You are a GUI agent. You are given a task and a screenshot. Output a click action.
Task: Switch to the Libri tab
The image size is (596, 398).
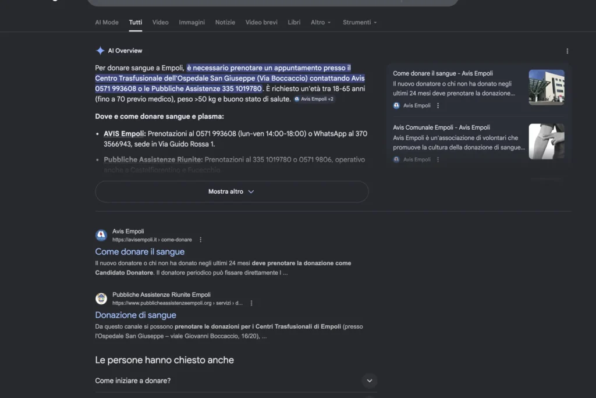pos(294,23)
